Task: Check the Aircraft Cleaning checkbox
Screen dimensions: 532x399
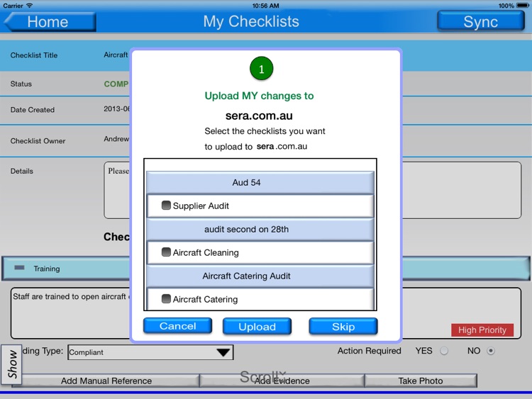Action: pos(166,252)
